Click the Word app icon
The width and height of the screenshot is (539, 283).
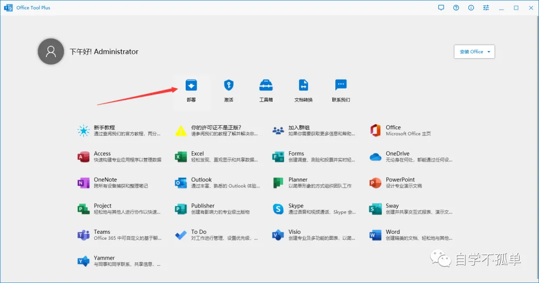click(x=375, y=235)
